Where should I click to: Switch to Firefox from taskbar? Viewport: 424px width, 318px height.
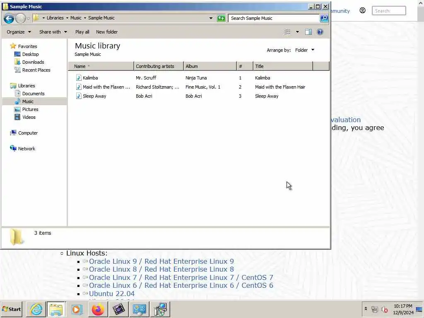point(98,309)
